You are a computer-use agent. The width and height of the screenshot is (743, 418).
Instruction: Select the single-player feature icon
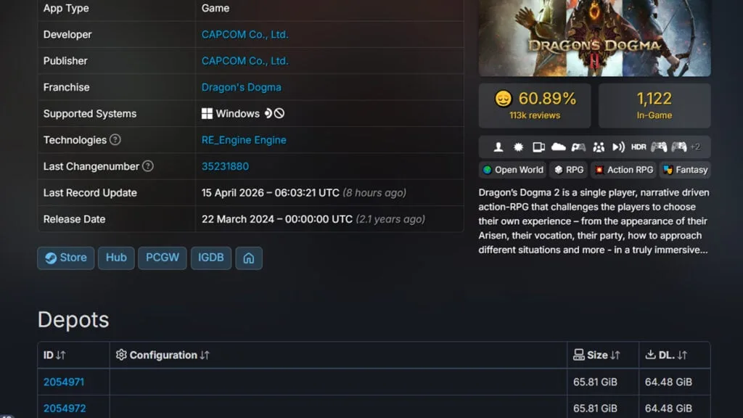(499, 147)
